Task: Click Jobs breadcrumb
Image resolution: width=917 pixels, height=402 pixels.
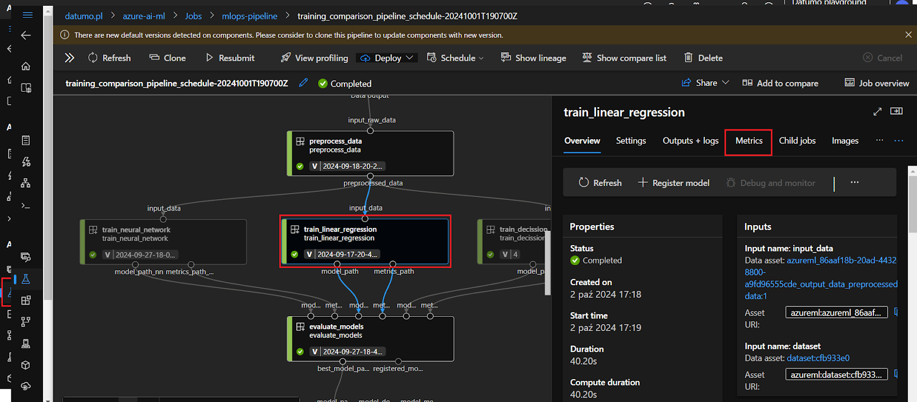Action: pos(193,16)
